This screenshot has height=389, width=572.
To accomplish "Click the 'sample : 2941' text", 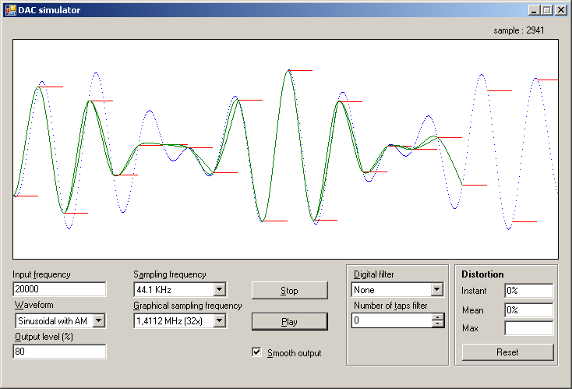I will [x=519, y=30].
